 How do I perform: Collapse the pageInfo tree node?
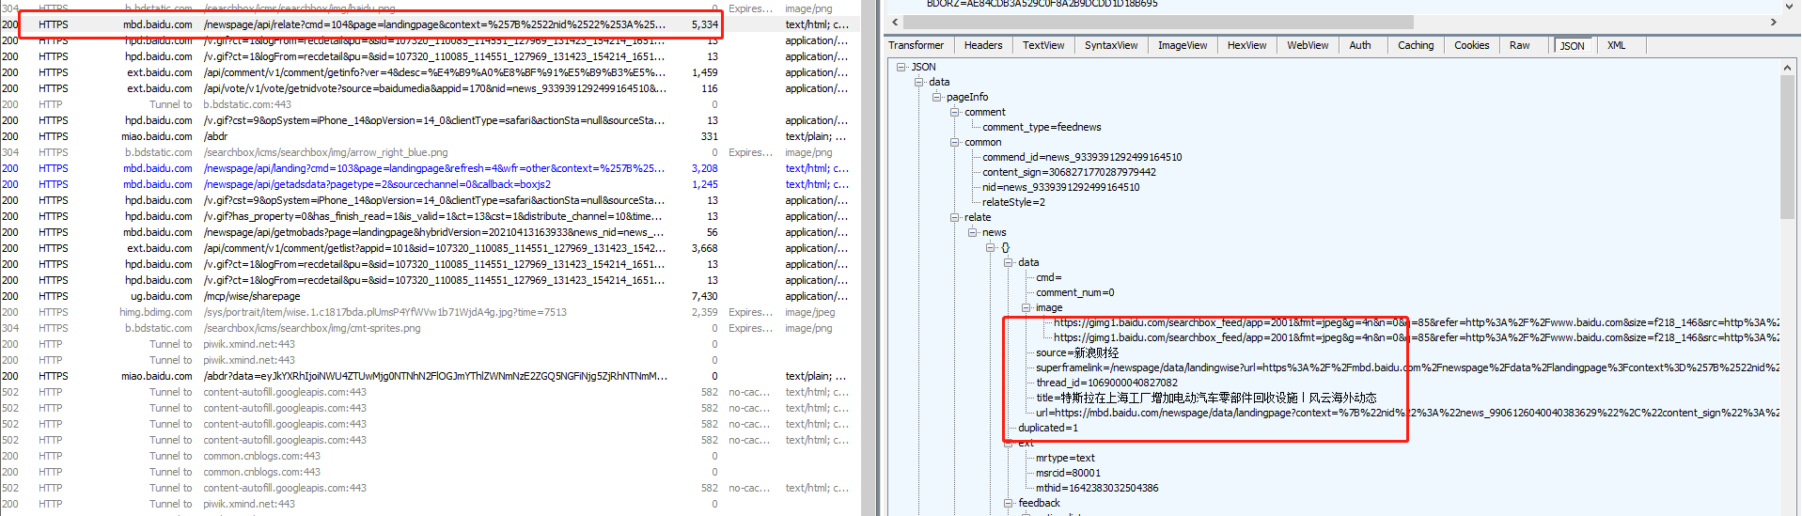[x=937, y=97]
